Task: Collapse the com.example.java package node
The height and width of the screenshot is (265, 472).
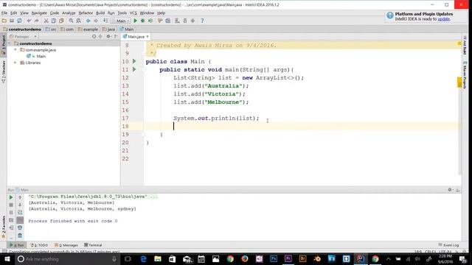Action: (15, 50)
